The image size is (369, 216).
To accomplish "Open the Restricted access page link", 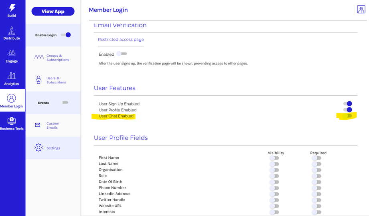I will 121,39.
